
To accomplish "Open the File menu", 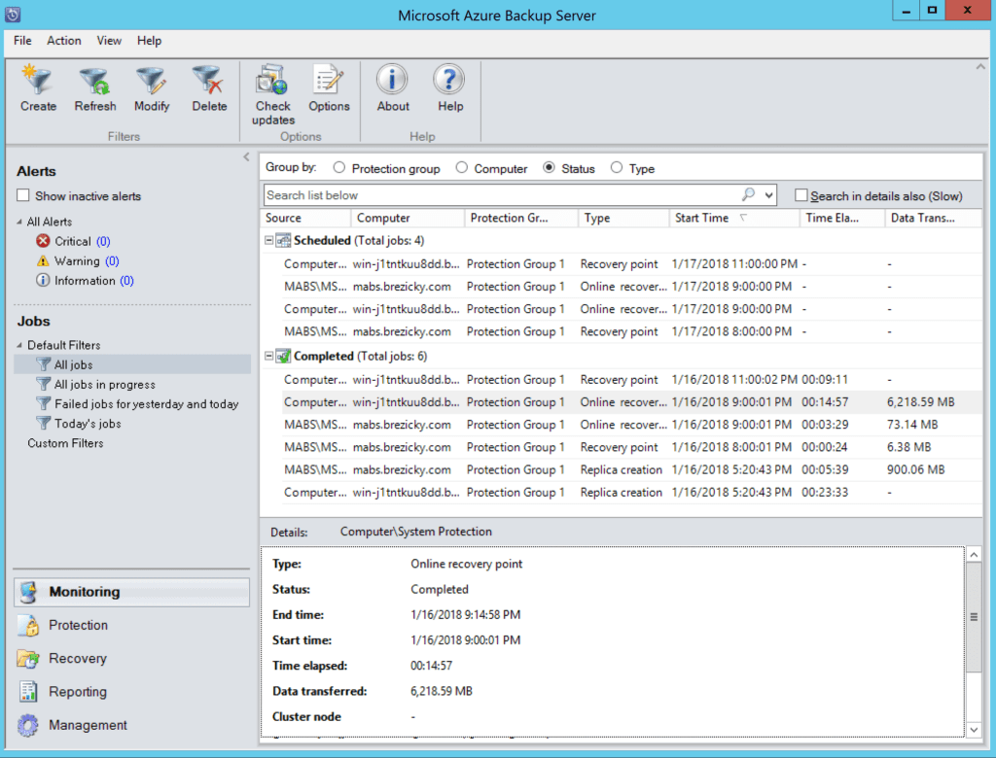I will click(22, 41).
